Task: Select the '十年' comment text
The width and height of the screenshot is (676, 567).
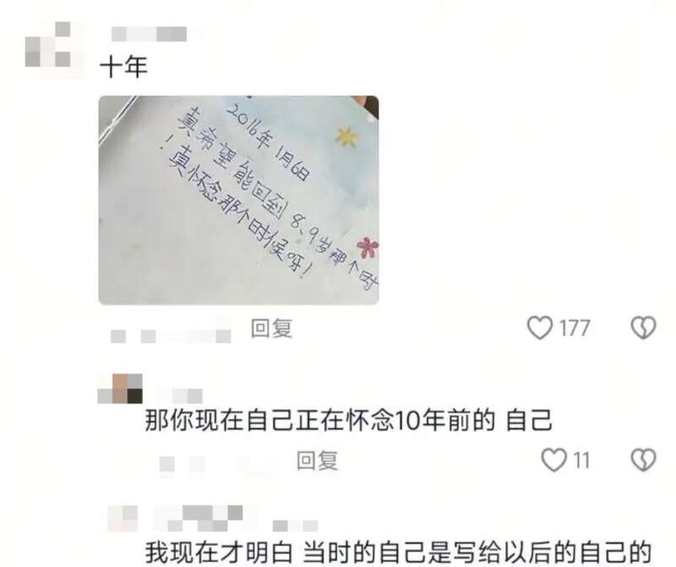Action: (123, 68)
